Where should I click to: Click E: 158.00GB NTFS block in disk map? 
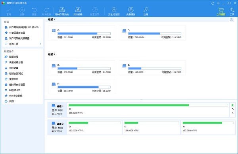click(152, 127)
